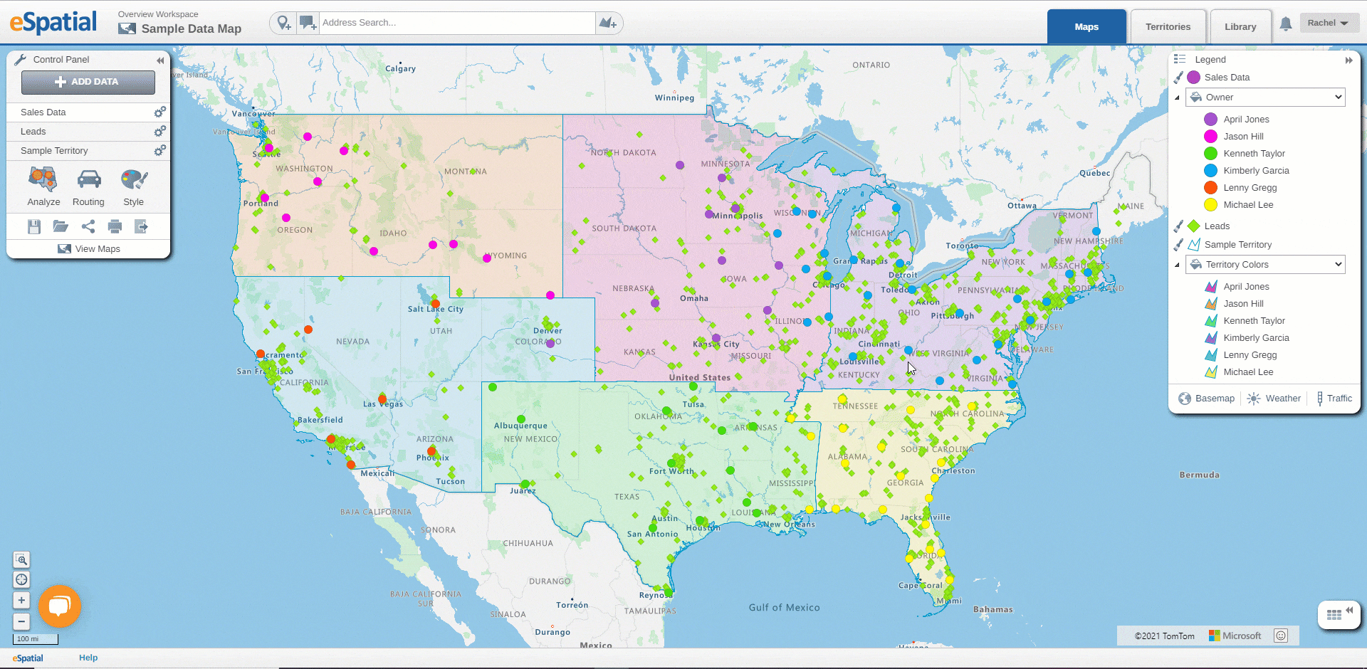Click the location pin search icon
This screenshot has width=1367, height=669.
tap(284, 23)
